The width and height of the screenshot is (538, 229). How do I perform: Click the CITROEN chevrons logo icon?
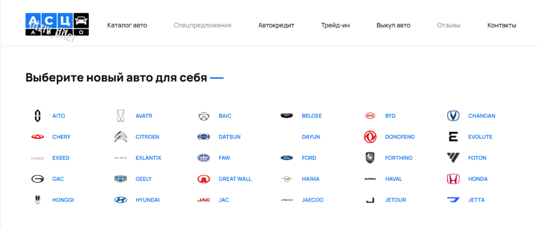pyautogui.click(x=120, y=137)
